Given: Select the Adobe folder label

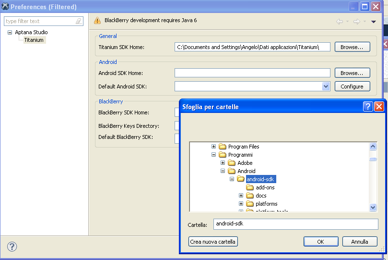Looking at the screenshot, I should (245, 163).
